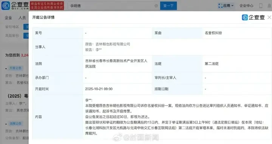The height and width of the screenshot is (144, 272).
Task: Focus the search field containing 李明德
Action: pos(114,6)
